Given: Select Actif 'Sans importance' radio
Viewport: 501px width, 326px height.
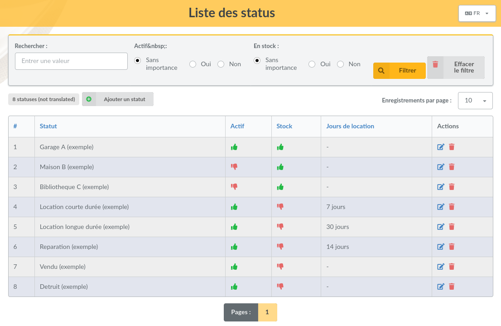Looking at the screenshot, I should tap(137, 60).
